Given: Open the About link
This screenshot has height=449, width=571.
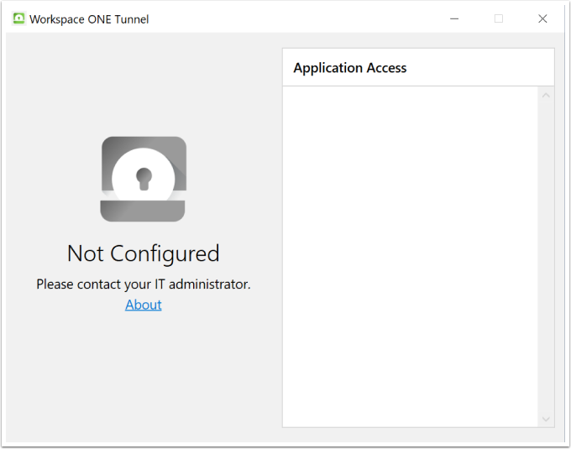Looking at the screenshot, I should click(x=144, y=305).
